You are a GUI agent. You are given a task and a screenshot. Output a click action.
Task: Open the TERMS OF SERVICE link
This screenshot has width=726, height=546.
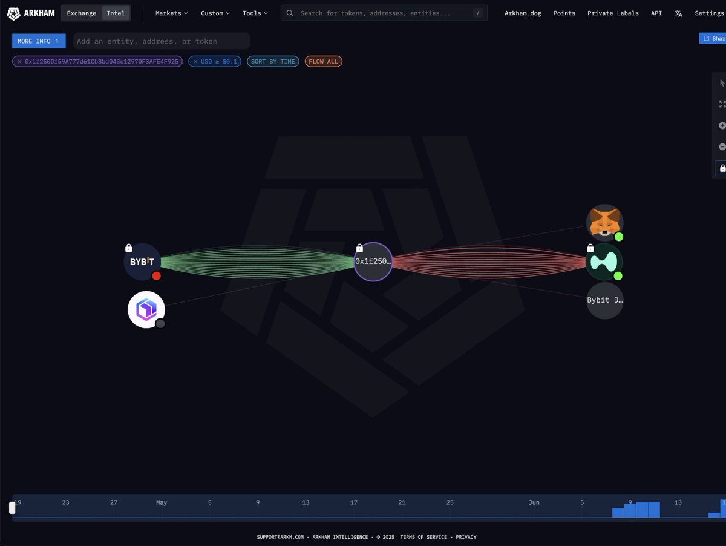tap(423, 537)
